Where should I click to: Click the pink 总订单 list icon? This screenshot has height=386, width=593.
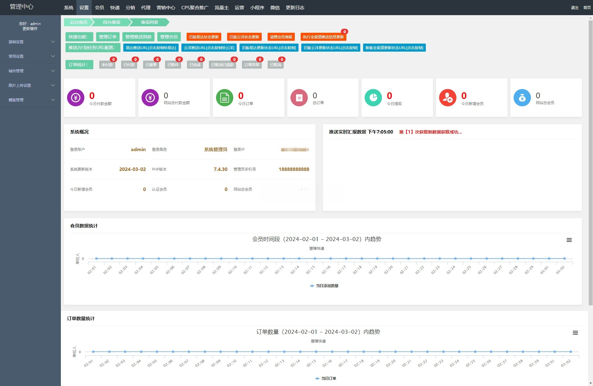(x=299, y=98)
